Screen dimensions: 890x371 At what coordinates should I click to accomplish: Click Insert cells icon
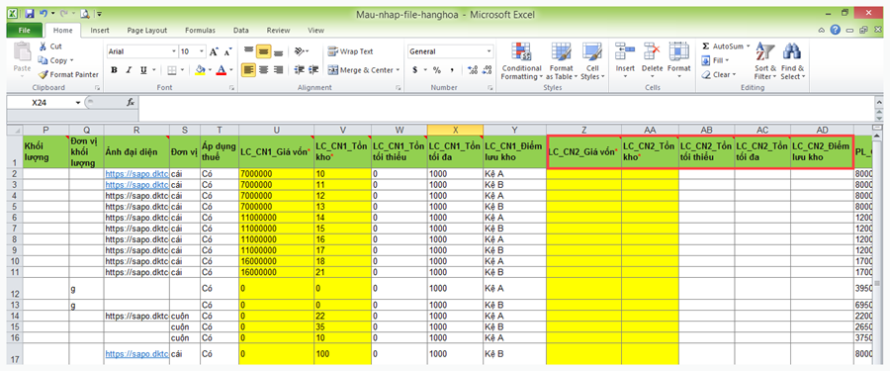tap(625, 51)
